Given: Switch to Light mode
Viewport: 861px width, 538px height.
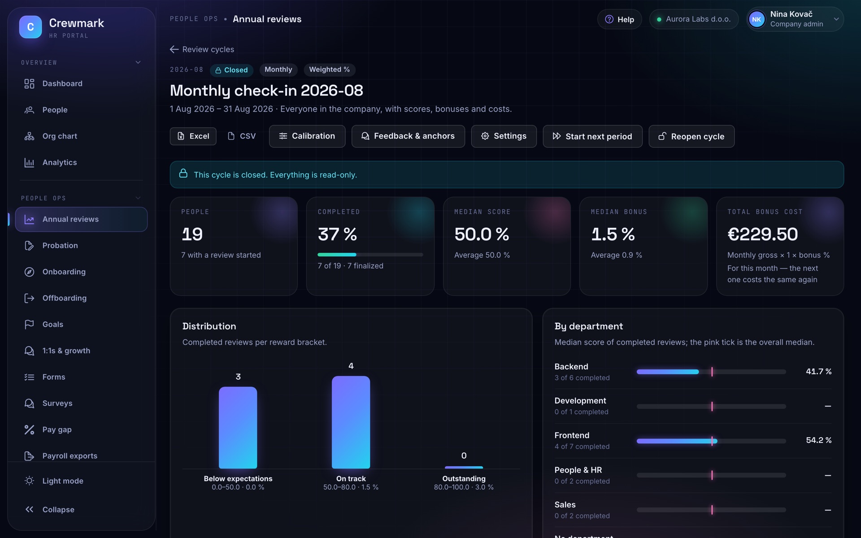Looking at the screenshot, I should click(81, 481).
